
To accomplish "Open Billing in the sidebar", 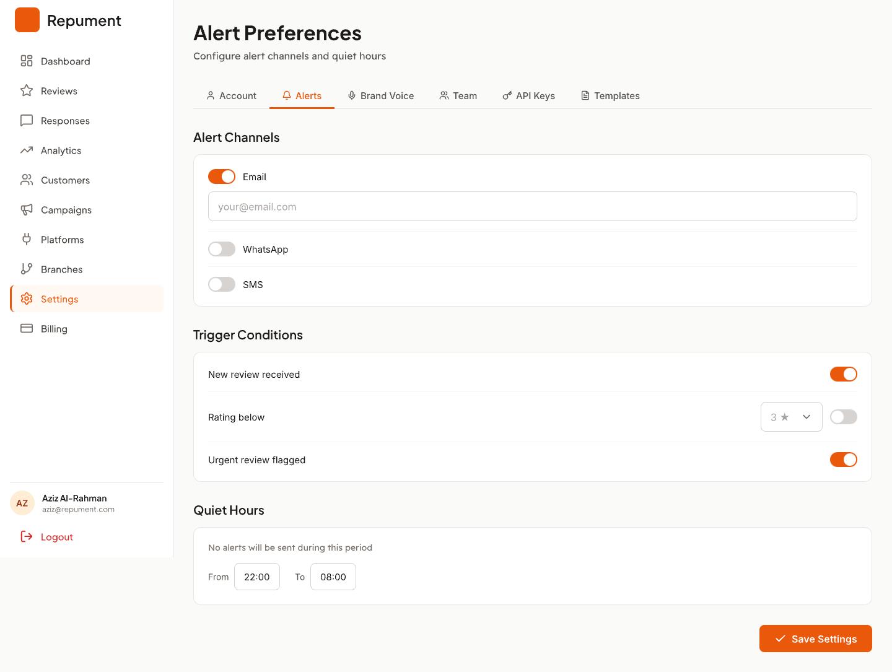I will 87,328.
